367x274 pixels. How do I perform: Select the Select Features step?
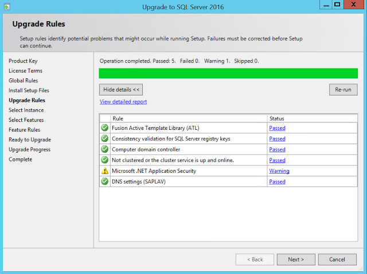point(26,120)
